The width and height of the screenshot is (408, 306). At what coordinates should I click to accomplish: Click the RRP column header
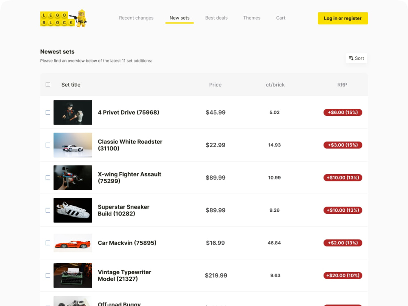tap(342, 84)
